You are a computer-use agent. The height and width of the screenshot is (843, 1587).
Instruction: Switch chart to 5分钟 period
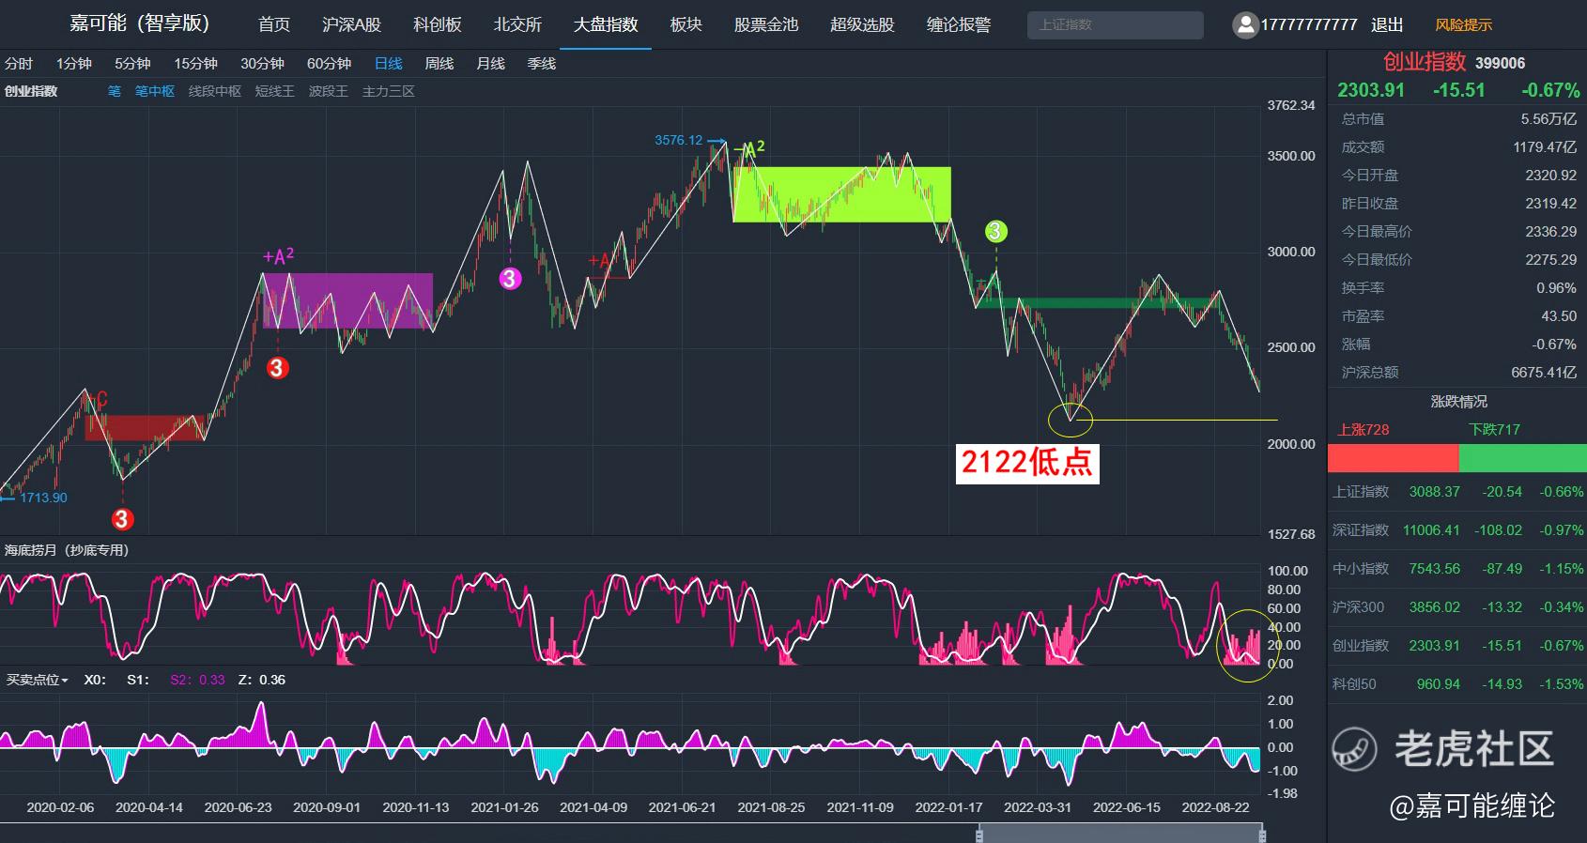coord(132,64)
